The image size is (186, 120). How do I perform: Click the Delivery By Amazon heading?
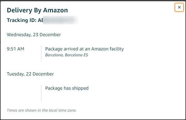[37, 10]
